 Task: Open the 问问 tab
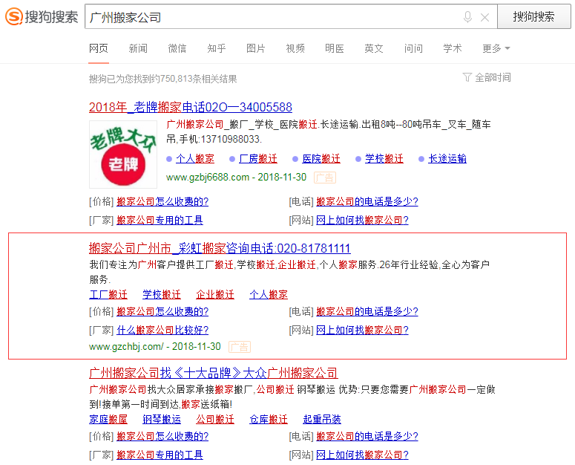click(x=413, y=48)
